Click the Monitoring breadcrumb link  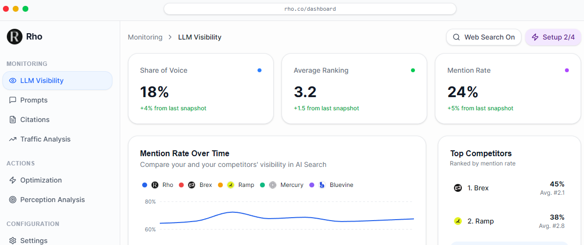click(145, 37)
